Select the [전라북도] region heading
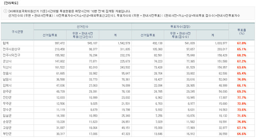Screen dimensions: 256x139 [x=11, y=3]
